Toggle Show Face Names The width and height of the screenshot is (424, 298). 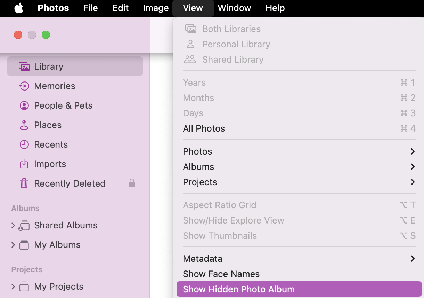pyautogui.click(x=221, y=274)
